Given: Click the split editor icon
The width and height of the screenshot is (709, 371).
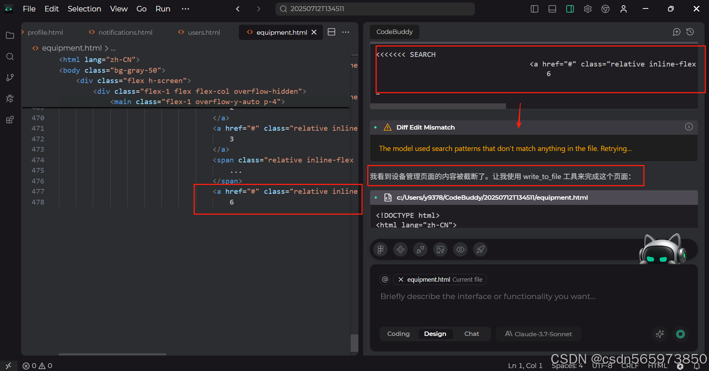Looking at the screenshot, I should tap(332, 32).
